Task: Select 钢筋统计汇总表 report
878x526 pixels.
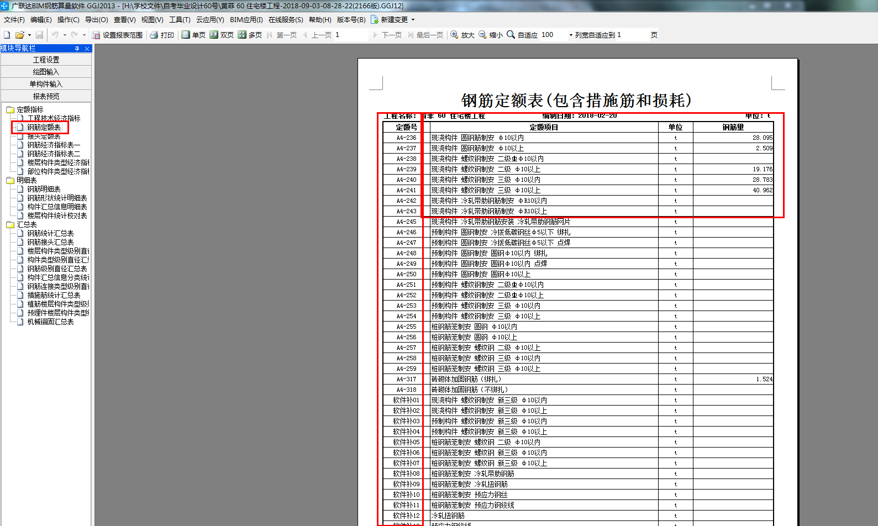Action: pos(50,234)
